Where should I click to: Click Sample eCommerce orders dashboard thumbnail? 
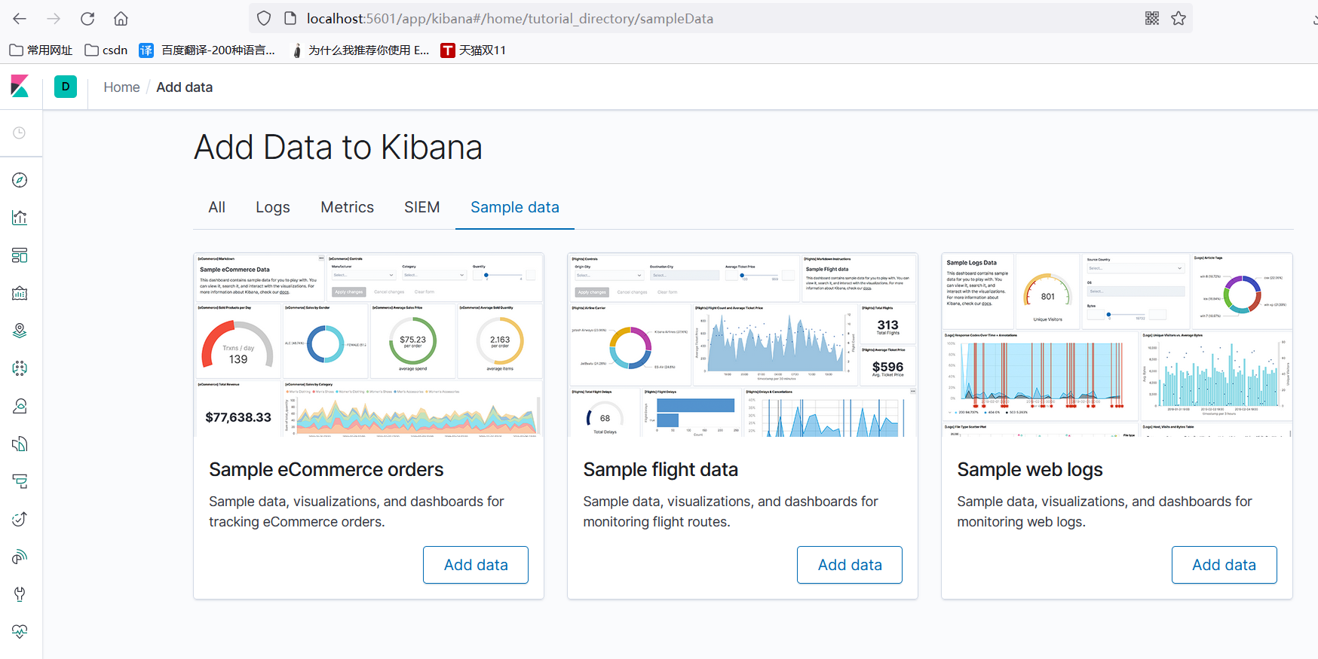click(369, 345)
